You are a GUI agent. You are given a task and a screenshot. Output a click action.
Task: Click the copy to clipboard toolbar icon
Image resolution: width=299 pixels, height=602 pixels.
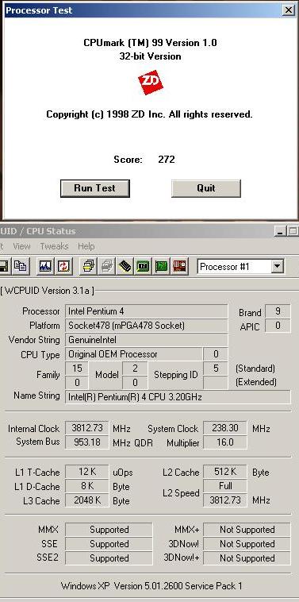point(21,266)
